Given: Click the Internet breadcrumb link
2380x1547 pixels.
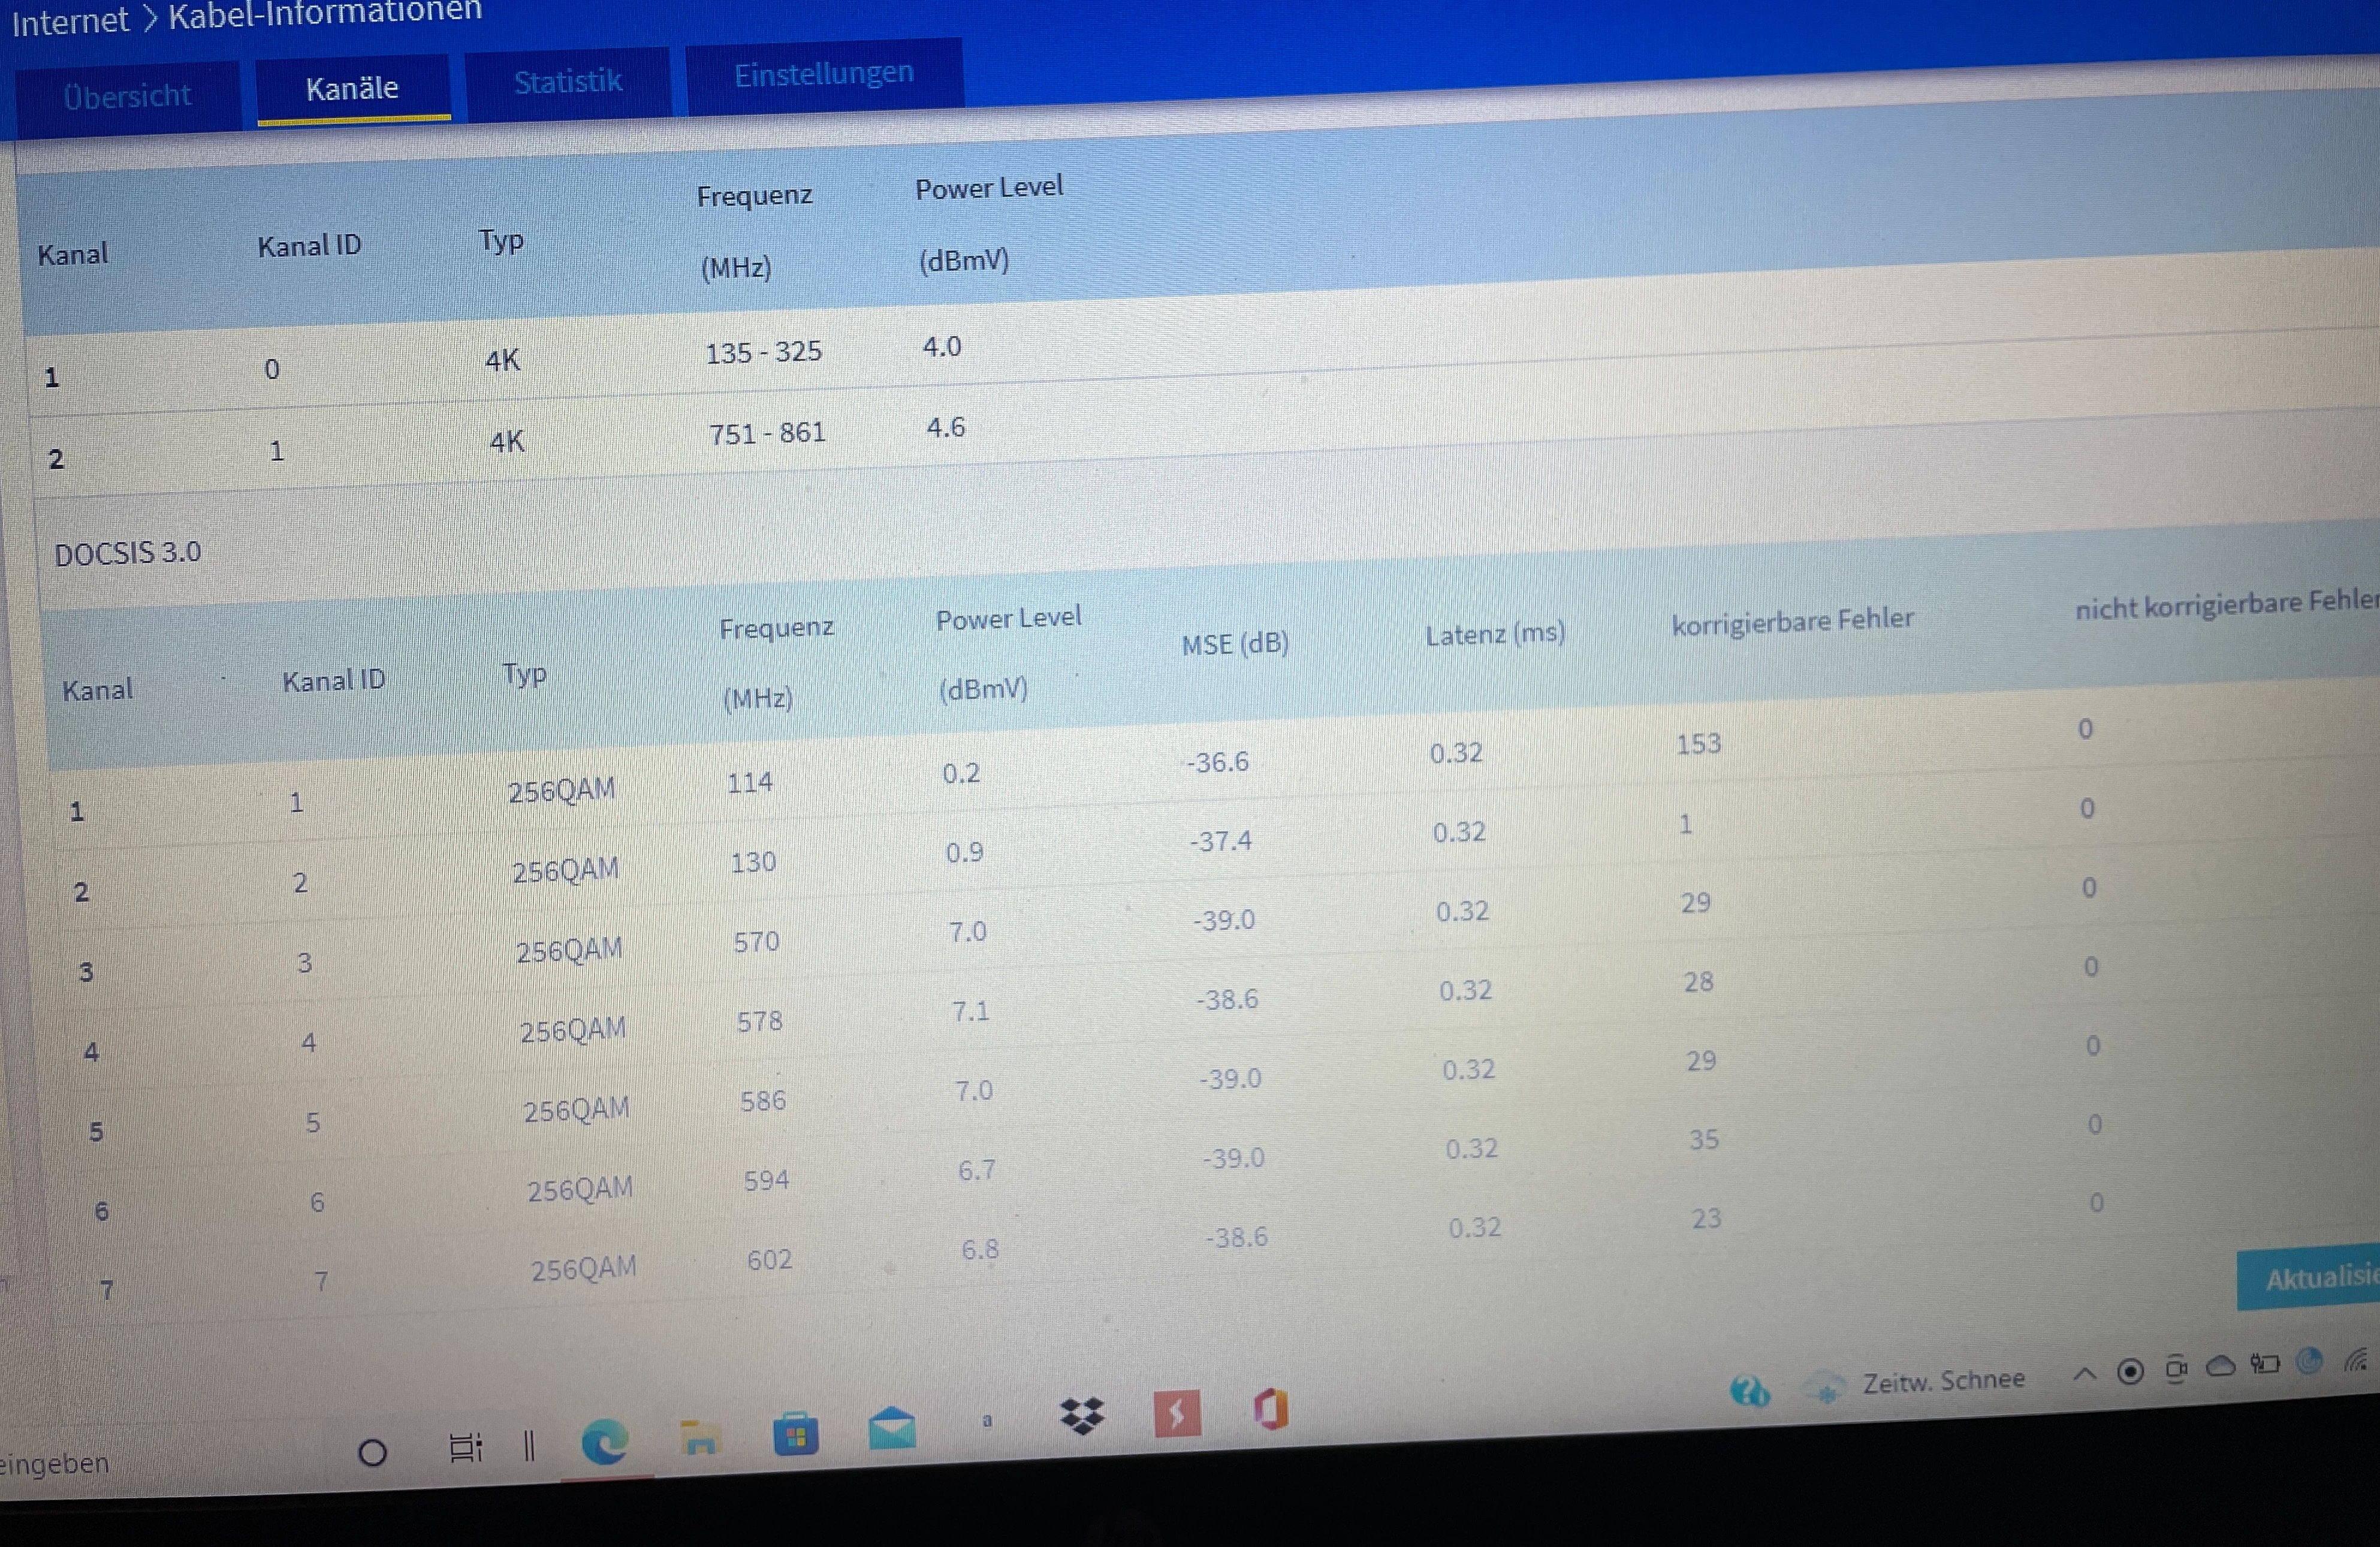Looking at the screenshot, I should pos(70,20).
